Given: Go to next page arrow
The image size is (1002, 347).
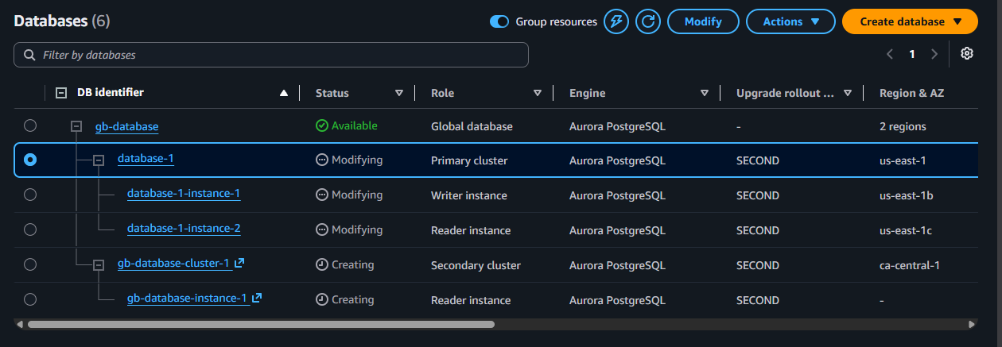Looking at the screenshot, I should coord(934,54).
